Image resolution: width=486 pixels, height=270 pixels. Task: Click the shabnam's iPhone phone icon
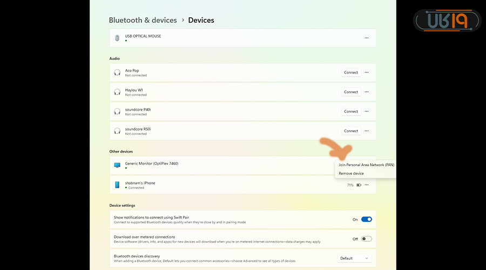tap(117, 185)
